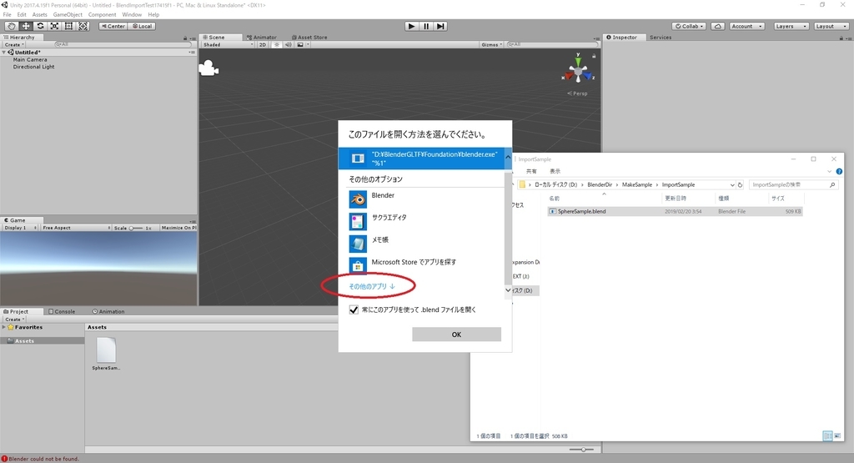Toggle the Hierarchy panel lock icon
Screen dimensions: 854x463
[185, 38]
